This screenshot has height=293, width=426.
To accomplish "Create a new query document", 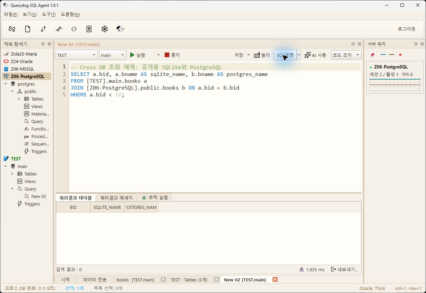I will [x=28, y=29].
